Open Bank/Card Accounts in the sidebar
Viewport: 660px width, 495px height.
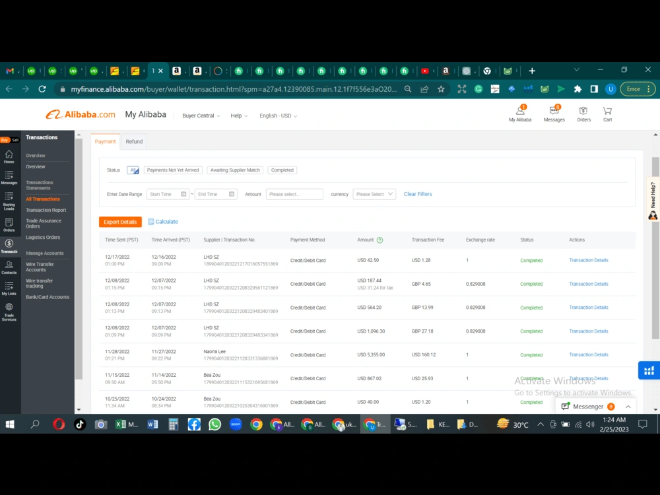pyautogui.click(x=48, y=297)
